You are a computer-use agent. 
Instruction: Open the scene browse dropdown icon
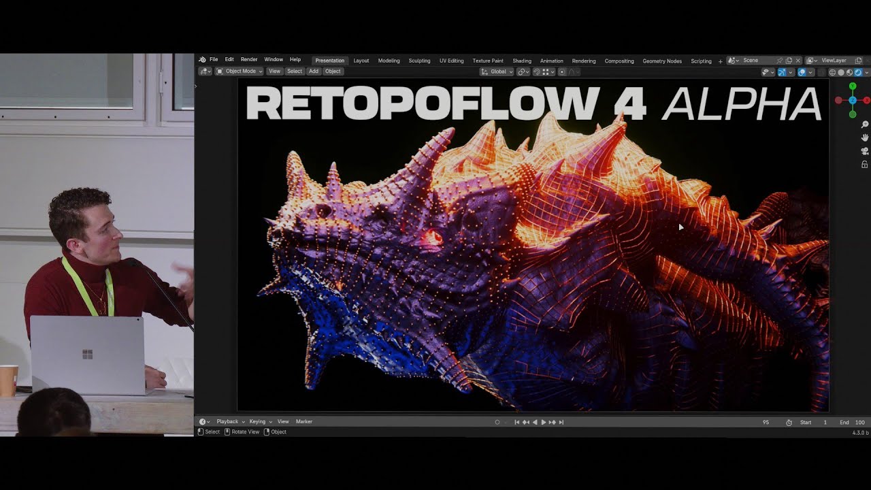pos(734,61)
